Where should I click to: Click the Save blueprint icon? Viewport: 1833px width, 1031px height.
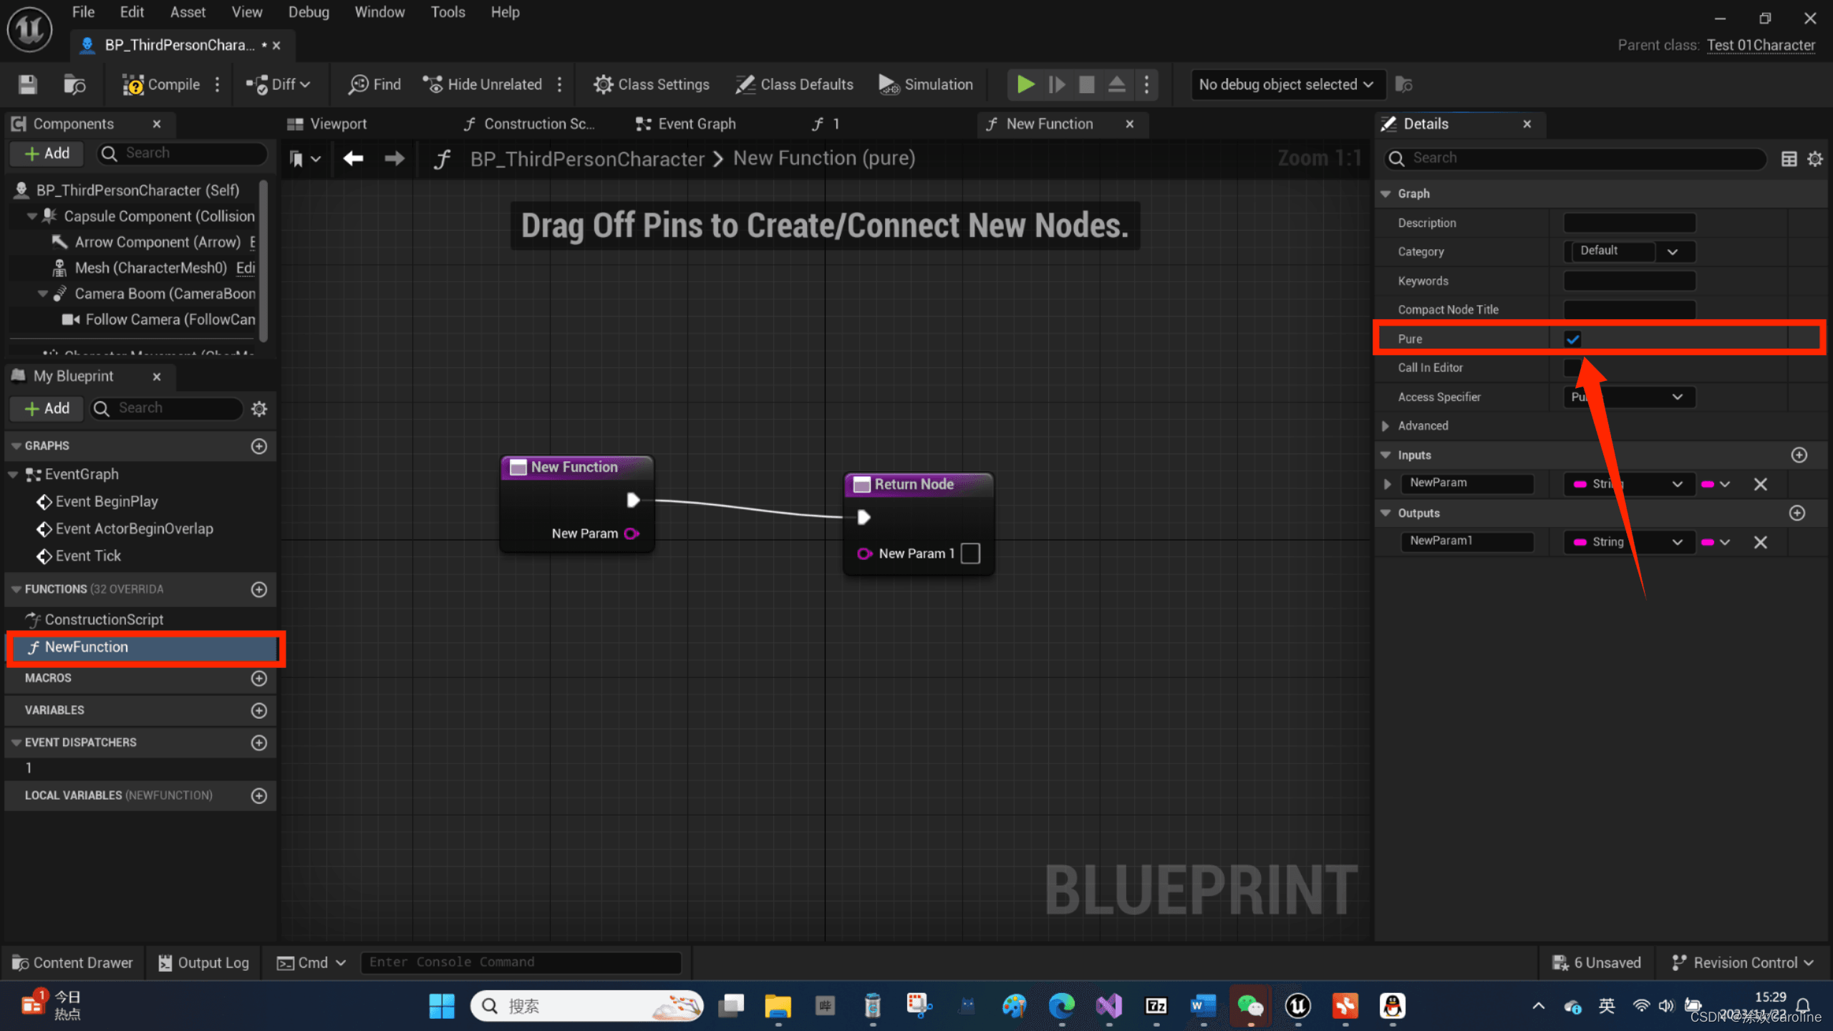[x=28, y=84]
